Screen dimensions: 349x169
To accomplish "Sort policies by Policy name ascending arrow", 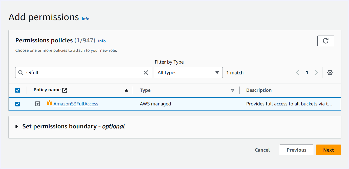I will [x=126, y=90].
